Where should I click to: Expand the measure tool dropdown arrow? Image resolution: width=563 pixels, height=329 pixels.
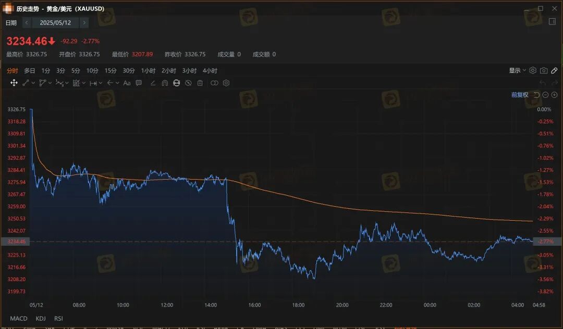pyautogui.click(x=100, y=83)
